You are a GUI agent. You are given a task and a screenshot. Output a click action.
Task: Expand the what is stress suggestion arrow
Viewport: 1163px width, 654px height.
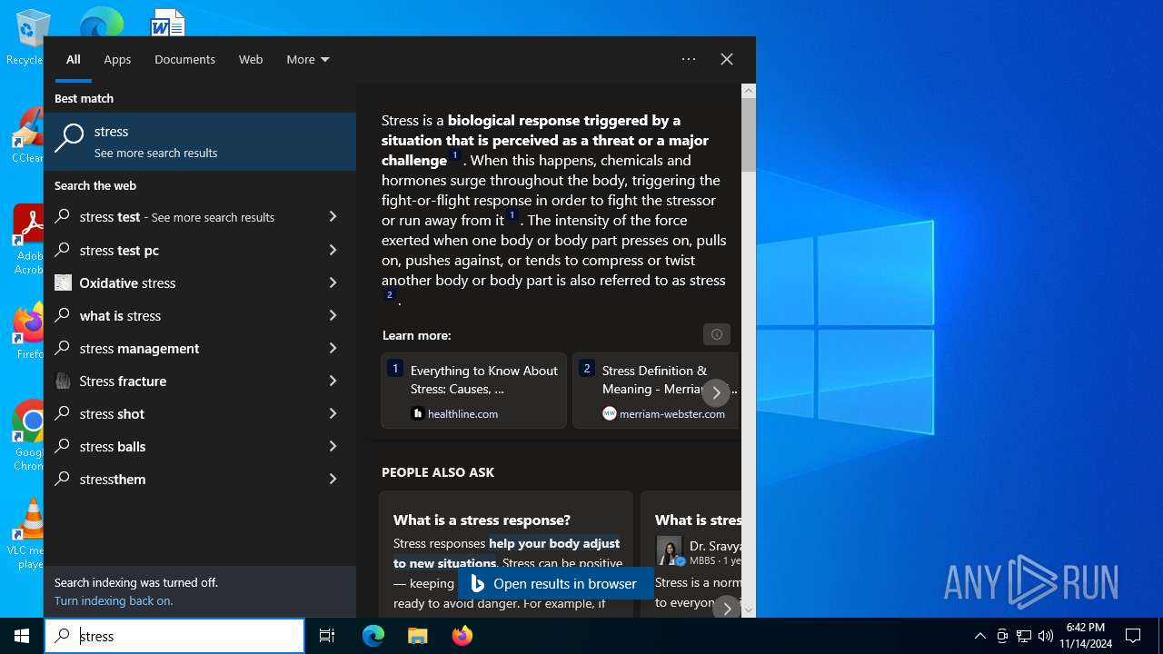click(x=333, y=315)
